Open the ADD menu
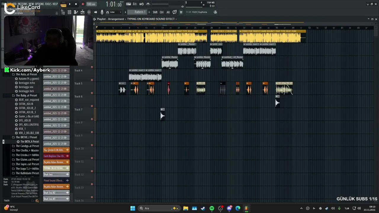The height and width of the screenshot is (213, 379). coord(14,4)
